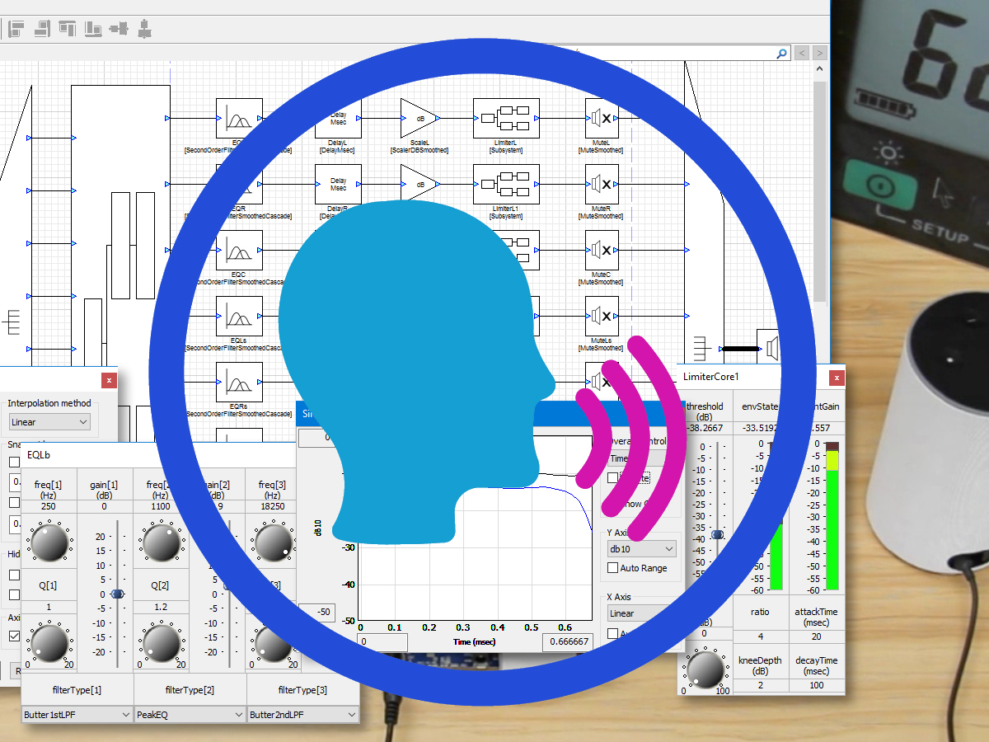This screenshot has width=989, height=742.
Task: Click the search magnifier icon
Action: coord(781,53)
